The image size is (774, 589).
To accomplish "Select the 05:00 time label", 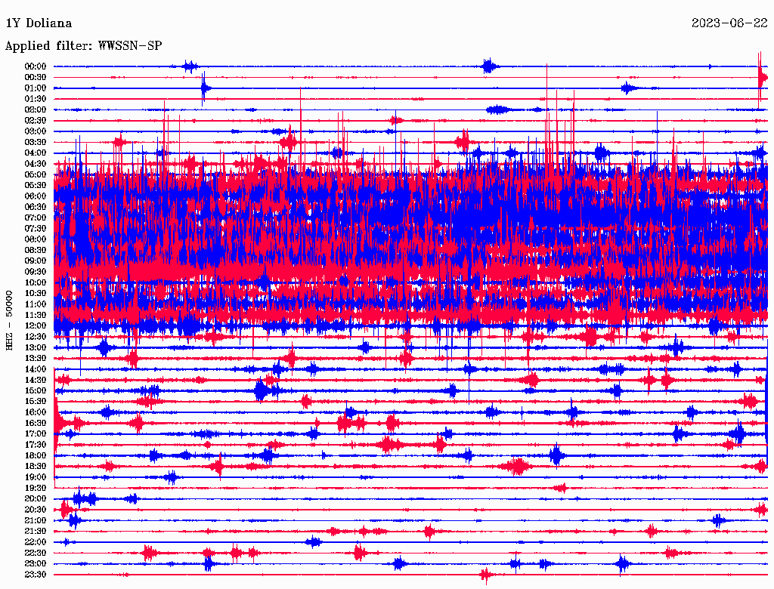I will pos(36,174).
